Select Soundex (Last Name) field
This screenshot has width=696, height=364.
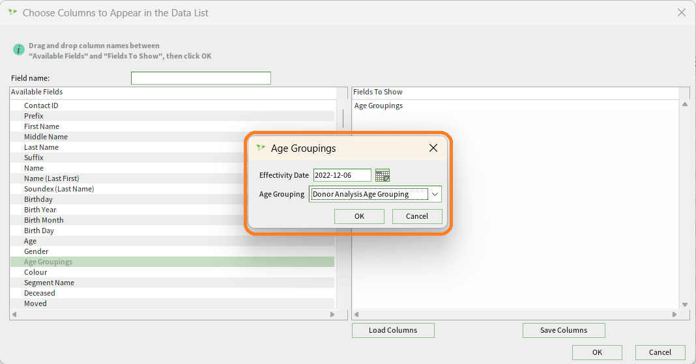point(172,189)
